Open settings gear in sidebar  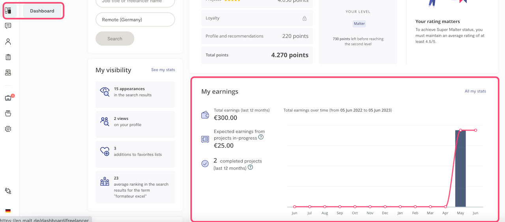point(8,129)
